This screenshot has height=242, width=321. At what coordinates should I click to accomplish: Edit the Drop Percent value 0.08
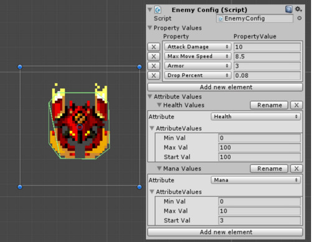267,75
